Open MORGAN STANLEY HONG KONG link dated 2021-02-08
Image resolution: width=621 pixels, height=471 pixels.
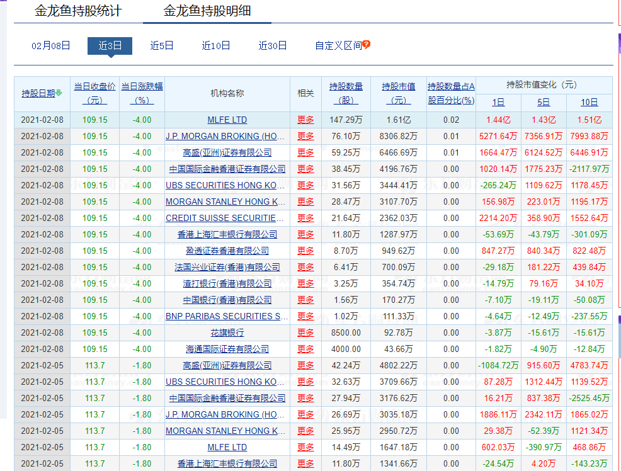pyautogui.click(x=225, y=202)
